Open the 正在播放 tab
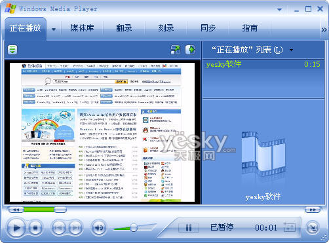 point(26,28)
